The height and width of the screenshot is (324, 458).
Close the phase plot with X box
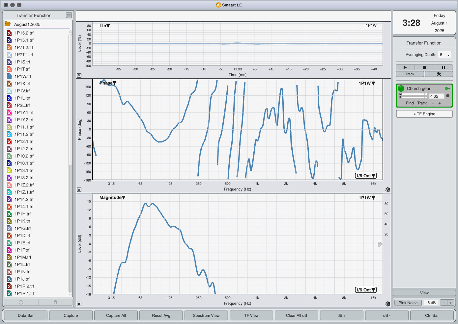79,190
